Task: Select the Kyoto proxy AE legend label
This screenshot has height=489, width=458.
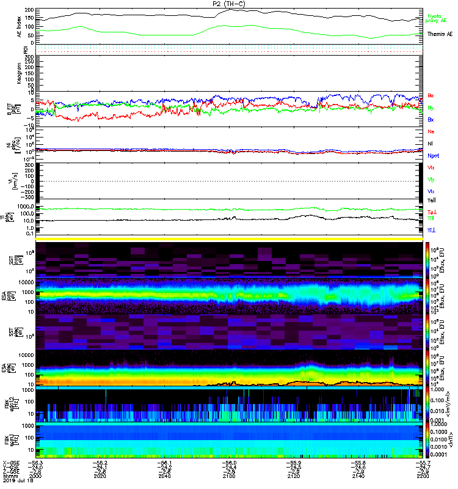Action: 436,18
